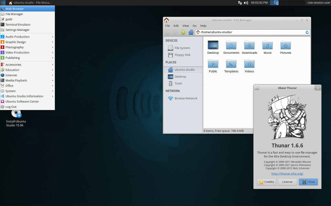This screenshot has width=331, height=206.
Task: Launch File Manager from the applications menu
Action: [x=27, y=14]
